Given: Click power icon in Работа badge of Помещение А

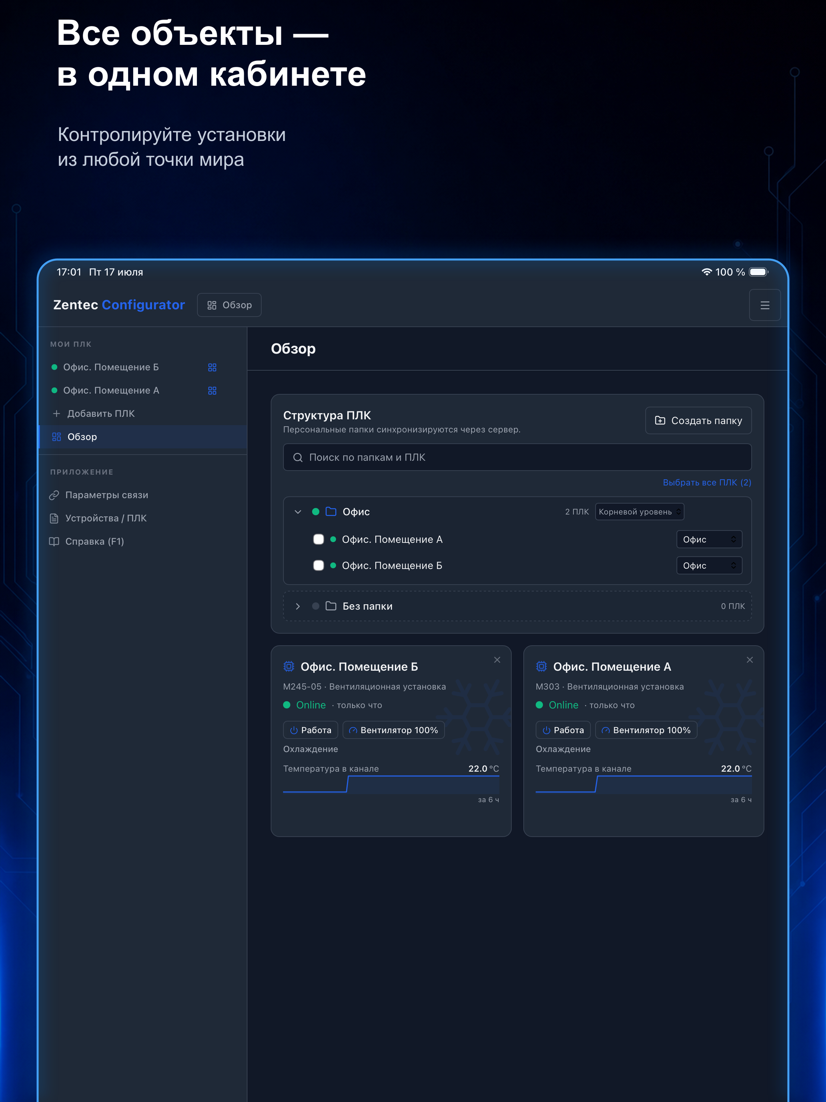Looking at the screenshot, I should point(546,730).
